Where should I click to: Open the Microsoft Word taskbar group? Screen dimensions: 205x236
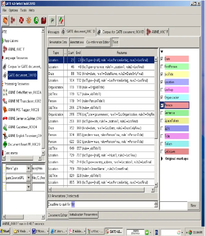[40, 231]
